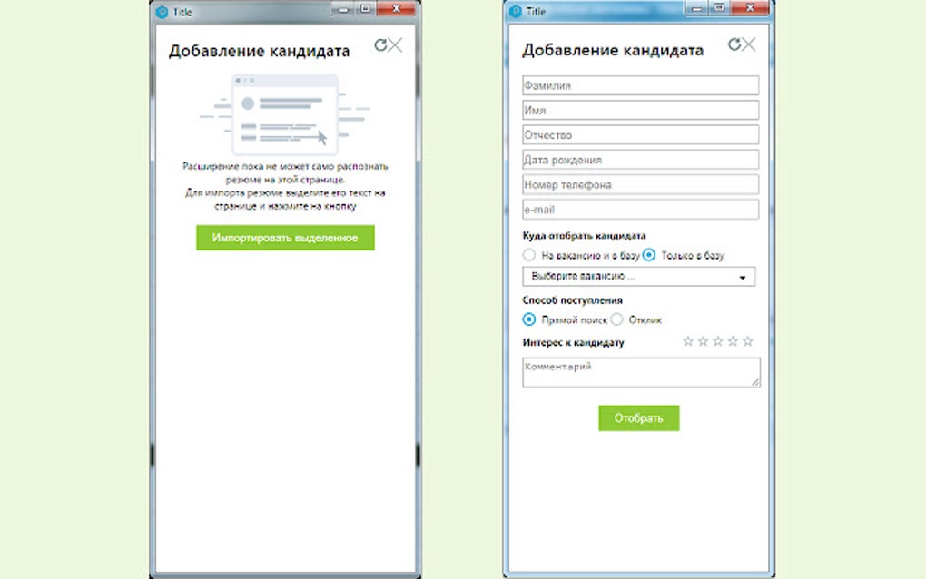
Task: Click the app logo icon in right window title bar
Action: [515, 11]
